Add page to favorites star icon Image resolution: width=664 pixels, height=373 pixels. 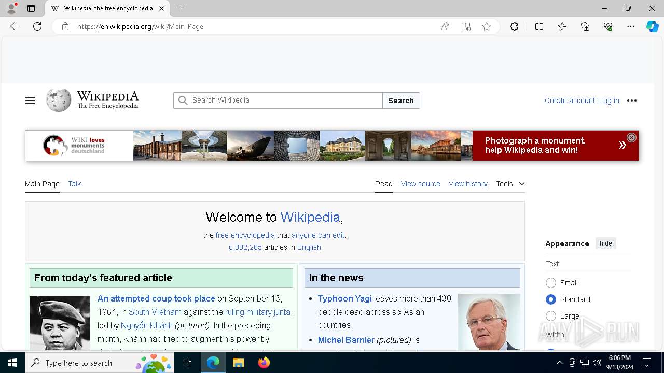(x=487, y=26)
